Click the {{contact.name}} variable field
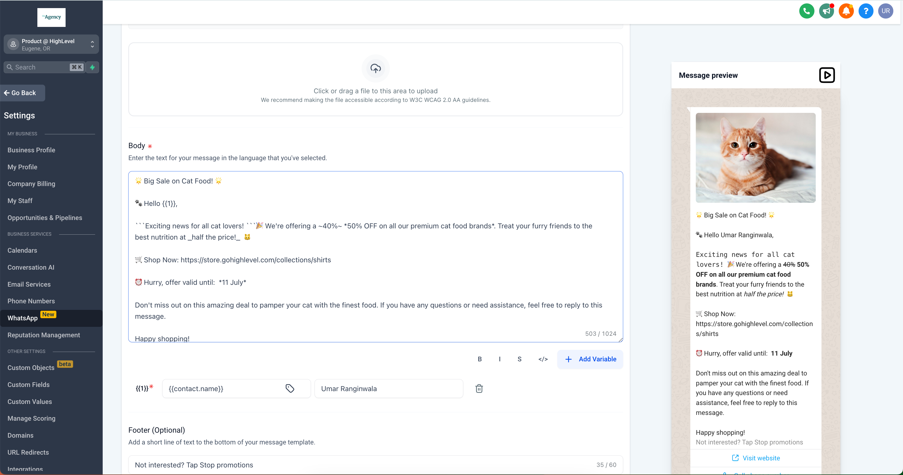This screenshot has width=903, height=475. (x=236, y=389)
